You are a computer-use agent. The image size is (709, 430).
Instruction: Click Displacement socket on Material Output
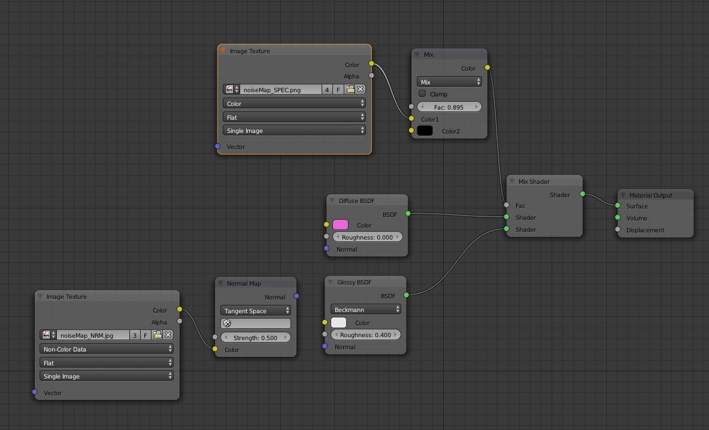[617, 229]
